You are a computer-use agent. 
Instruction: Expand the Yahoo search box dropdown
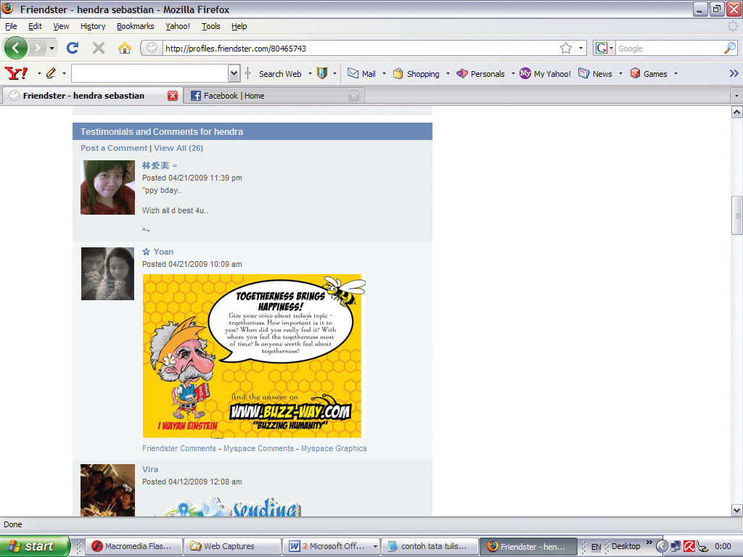[234, 73]
